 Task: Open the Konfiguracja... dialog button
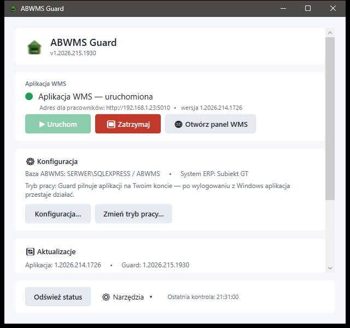point(58,214)
